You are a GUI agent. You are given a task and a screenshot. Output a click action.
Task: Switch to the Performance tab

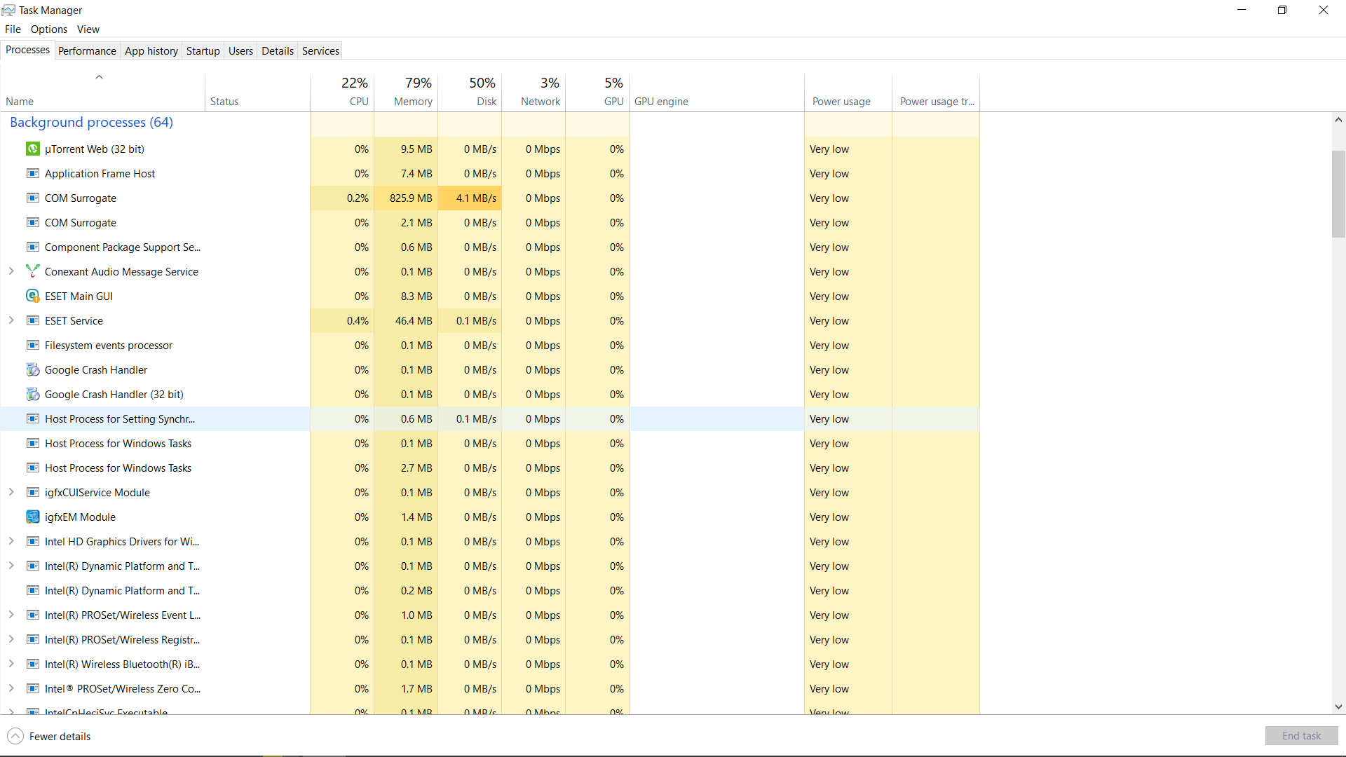pos(87,50)
